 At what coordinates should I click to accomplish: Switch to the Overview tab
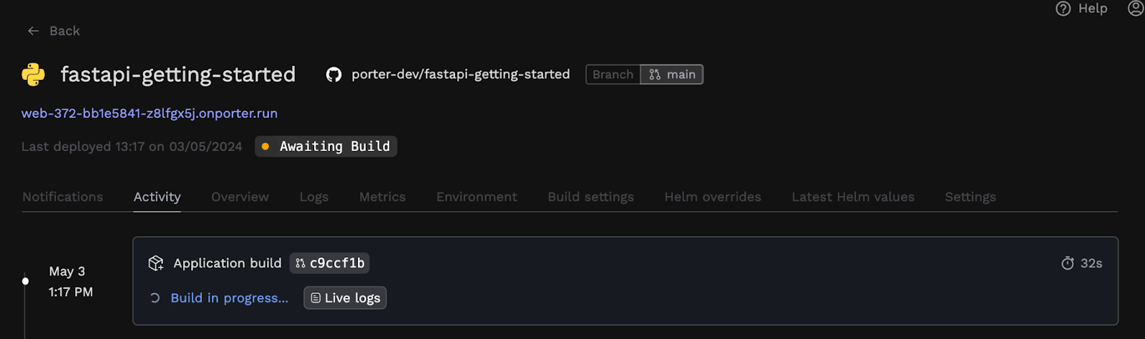tap(240, 197)
